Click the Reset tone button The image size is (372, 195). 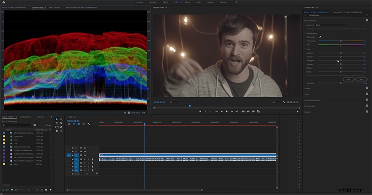[348, 79]
